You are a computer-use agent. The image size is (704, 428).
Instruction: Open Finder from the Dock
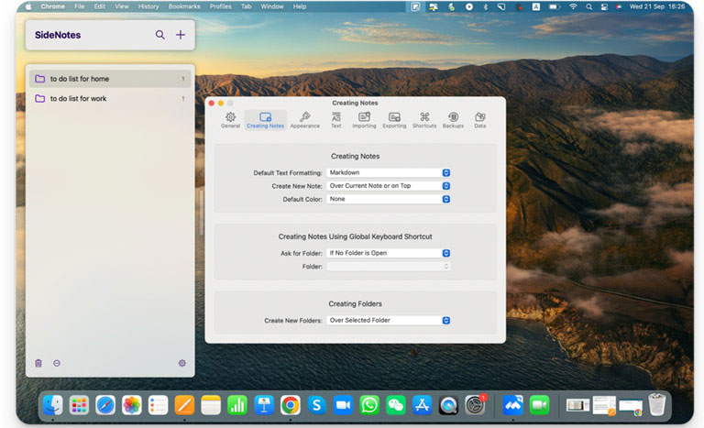click(x=52, y=405)
